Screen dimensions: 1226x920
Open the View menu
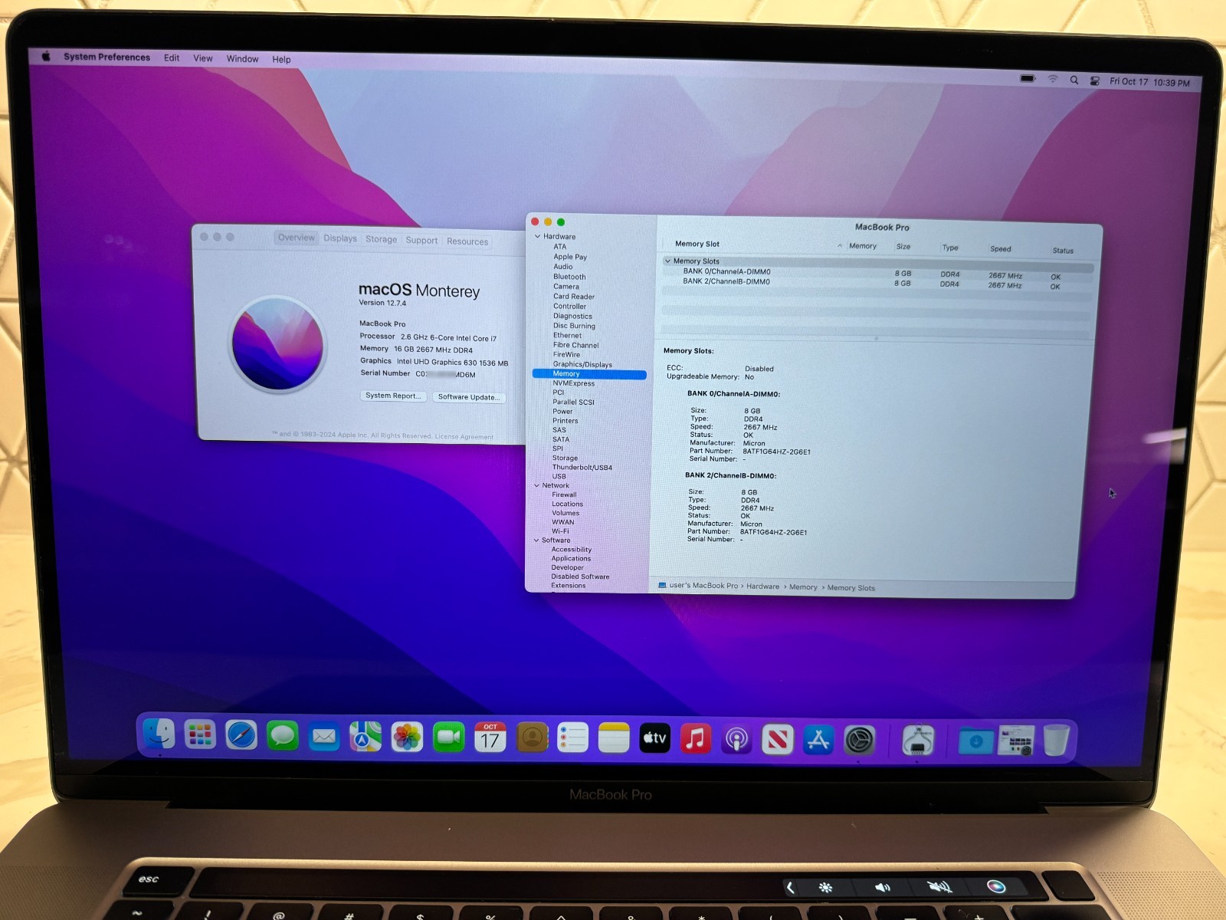tap(203, 58)
